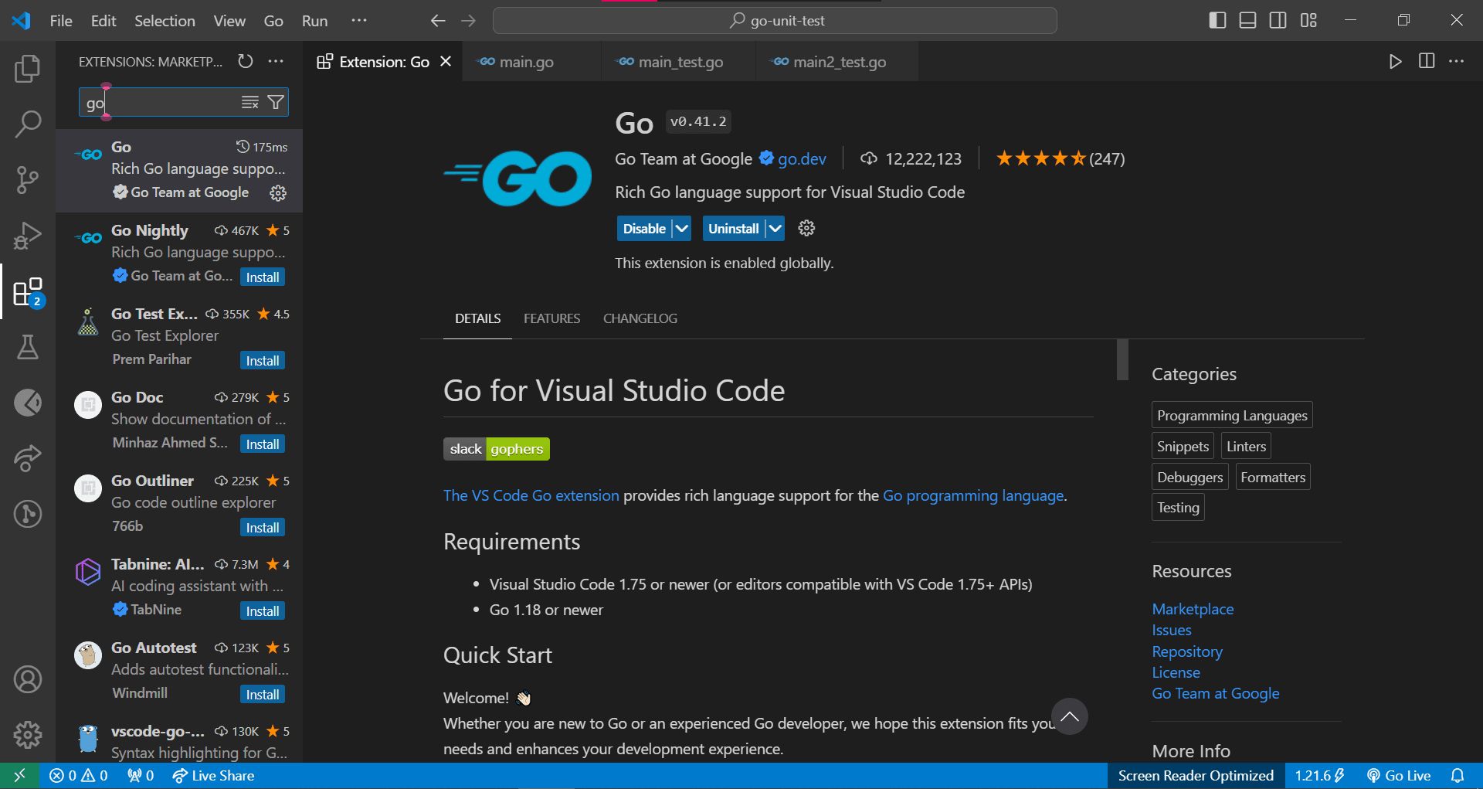Open the Disable dropdown arrow
The image size is (1483, 789).
pyautogui.click(x=680, y=228)
